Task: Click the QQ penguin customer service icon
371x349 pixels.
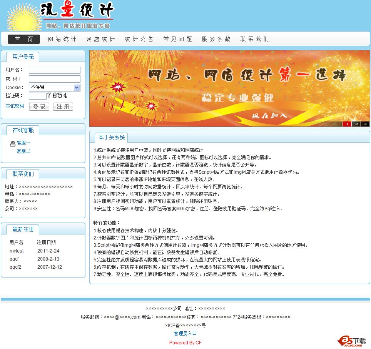Action: [x=13, y=143]
